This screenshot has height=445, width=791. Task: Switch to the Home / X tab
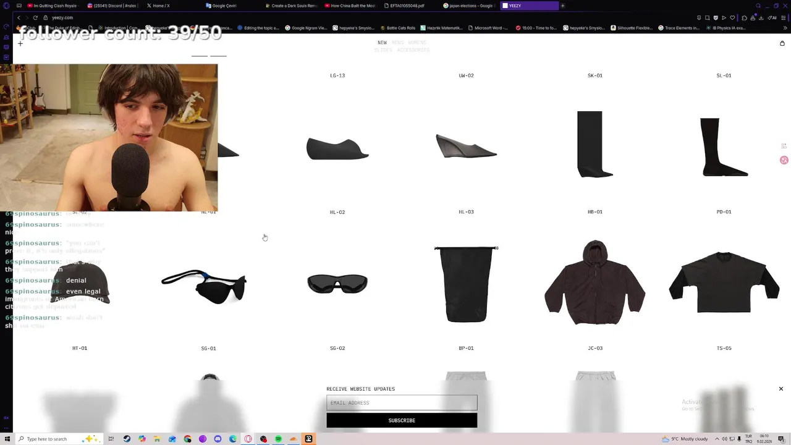[x=173, y=6]
